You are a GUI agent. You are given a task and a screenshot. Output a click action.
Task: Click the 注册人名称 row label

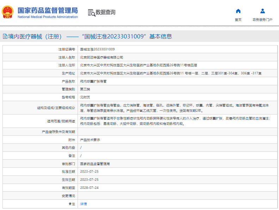[x=67, y=57]
